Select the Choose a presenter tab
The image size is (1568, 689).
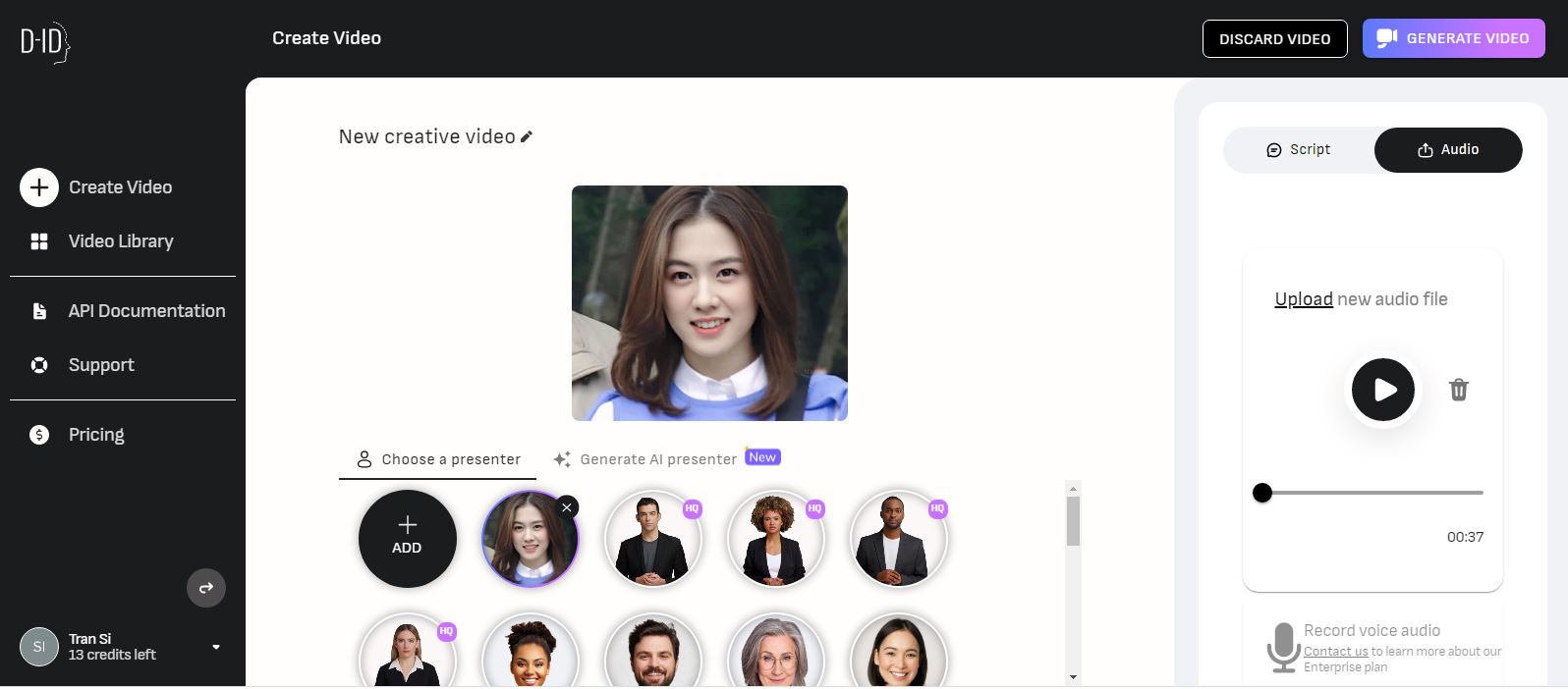[x=438, y=459]
